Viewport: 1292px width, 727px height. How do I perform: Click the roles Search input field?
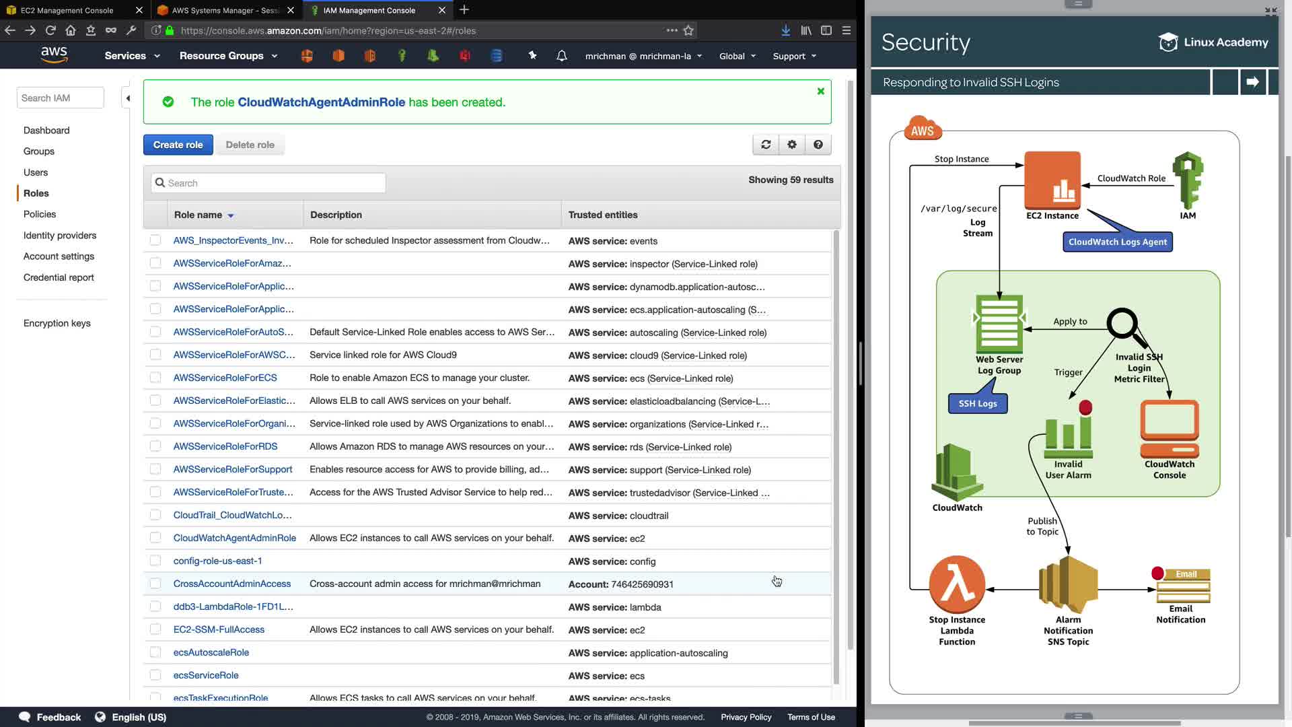pyautogui.click(x=269, y=183)
